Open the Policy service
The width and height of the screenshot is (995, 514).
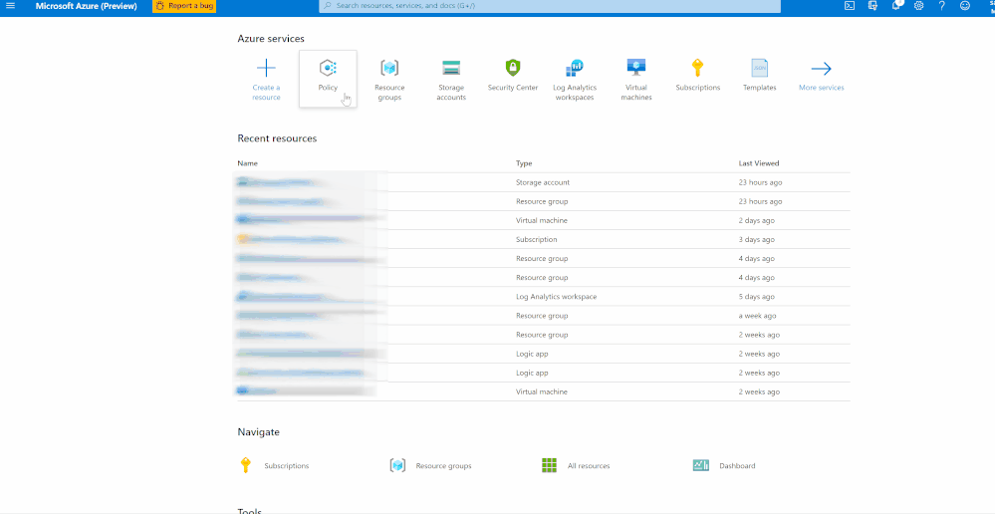[328, 79]
